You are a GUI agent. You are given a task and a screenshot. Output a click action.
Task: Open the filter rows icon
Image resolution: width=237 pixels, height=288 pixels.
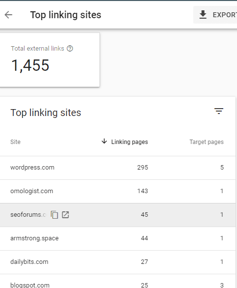219,111
